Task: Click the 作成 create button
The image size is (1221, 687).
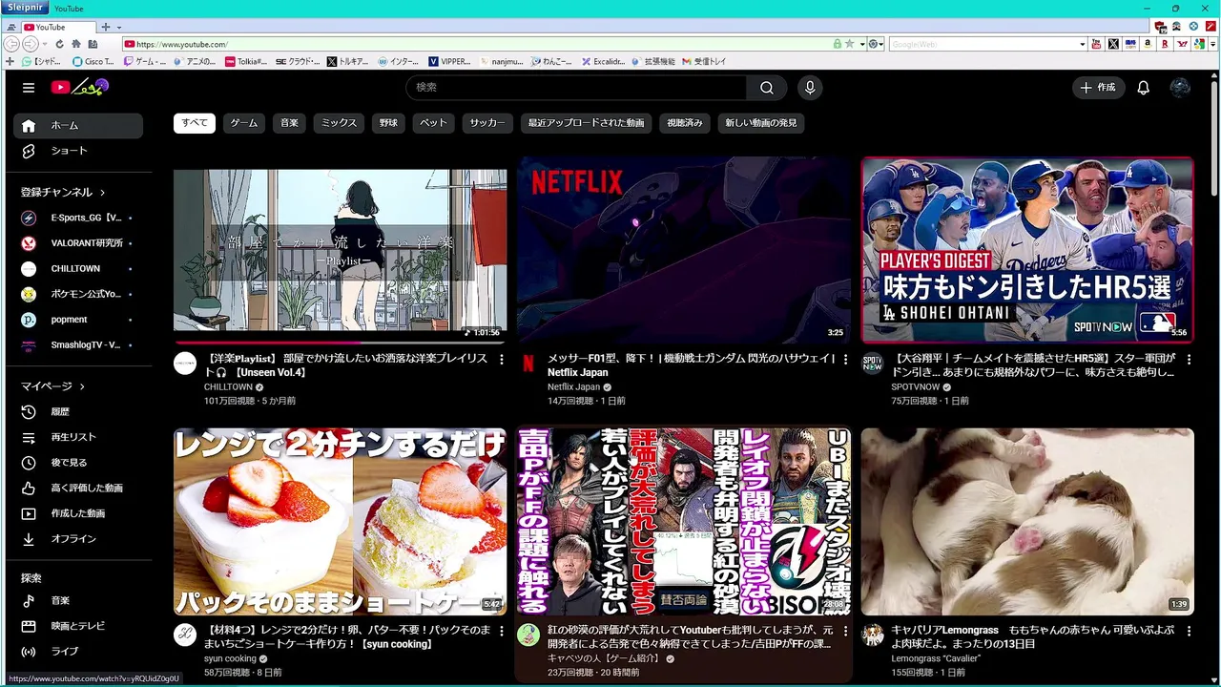Action: click(1097, 88)
